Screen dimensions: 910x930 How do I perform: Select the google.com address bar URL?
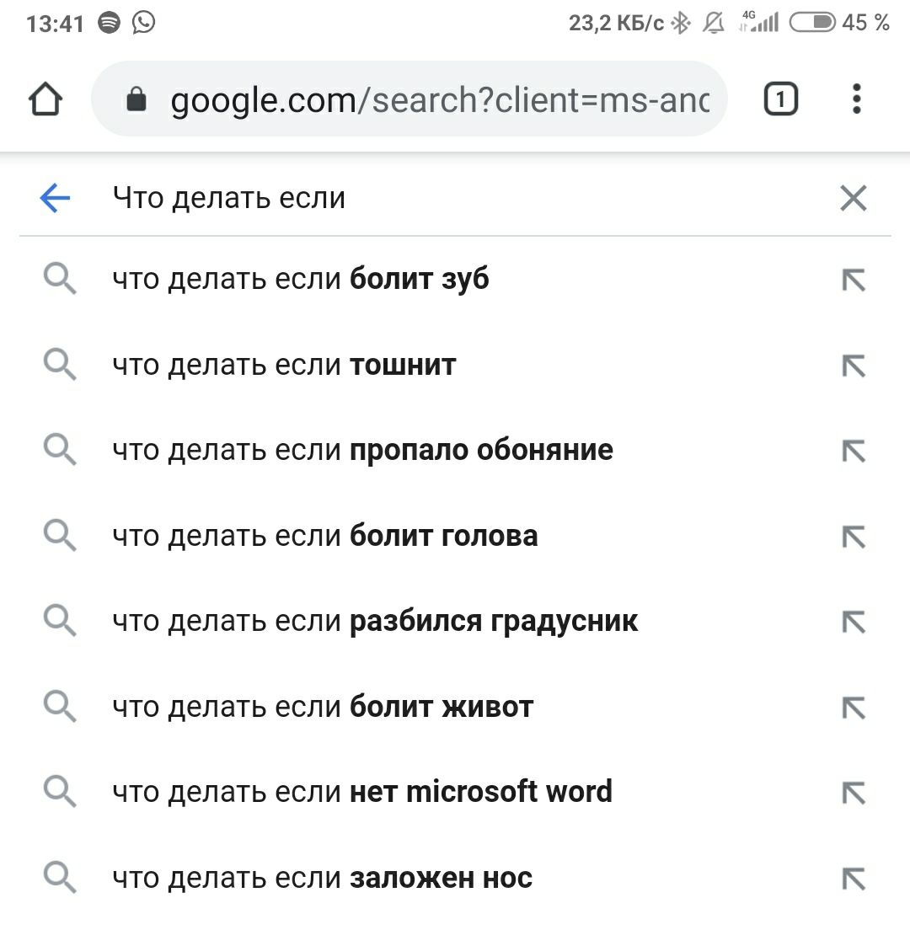coord(440,99)
